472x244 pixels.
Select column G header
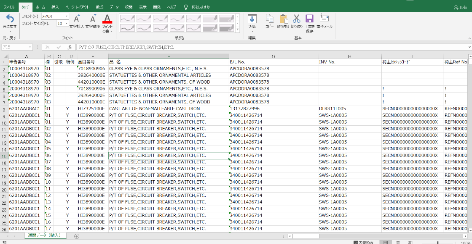(274, 56)
